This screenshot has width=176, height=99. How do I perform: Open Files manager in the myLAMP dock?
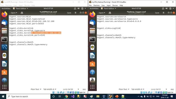pyautogui.click(x=4, y=31)
